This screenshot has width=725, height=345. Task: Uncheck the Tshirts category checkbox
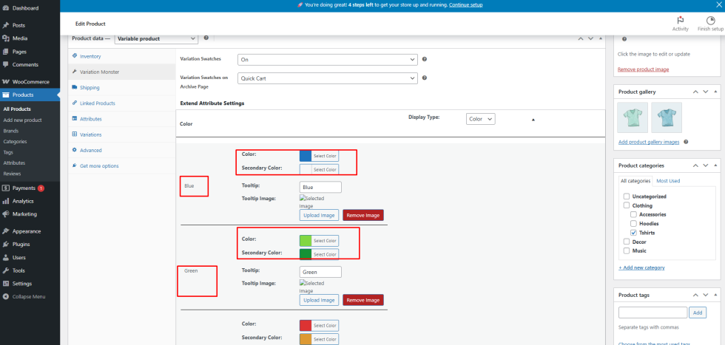pyautogui.click(x=633, y=232)
